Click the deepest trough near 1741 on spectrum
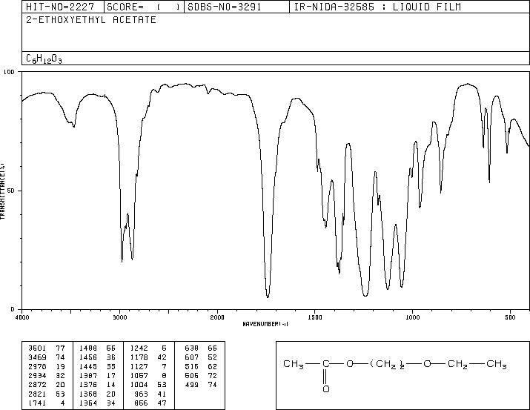Image resolution: width=530 pixels, height=410 pixels. [268, 297]
